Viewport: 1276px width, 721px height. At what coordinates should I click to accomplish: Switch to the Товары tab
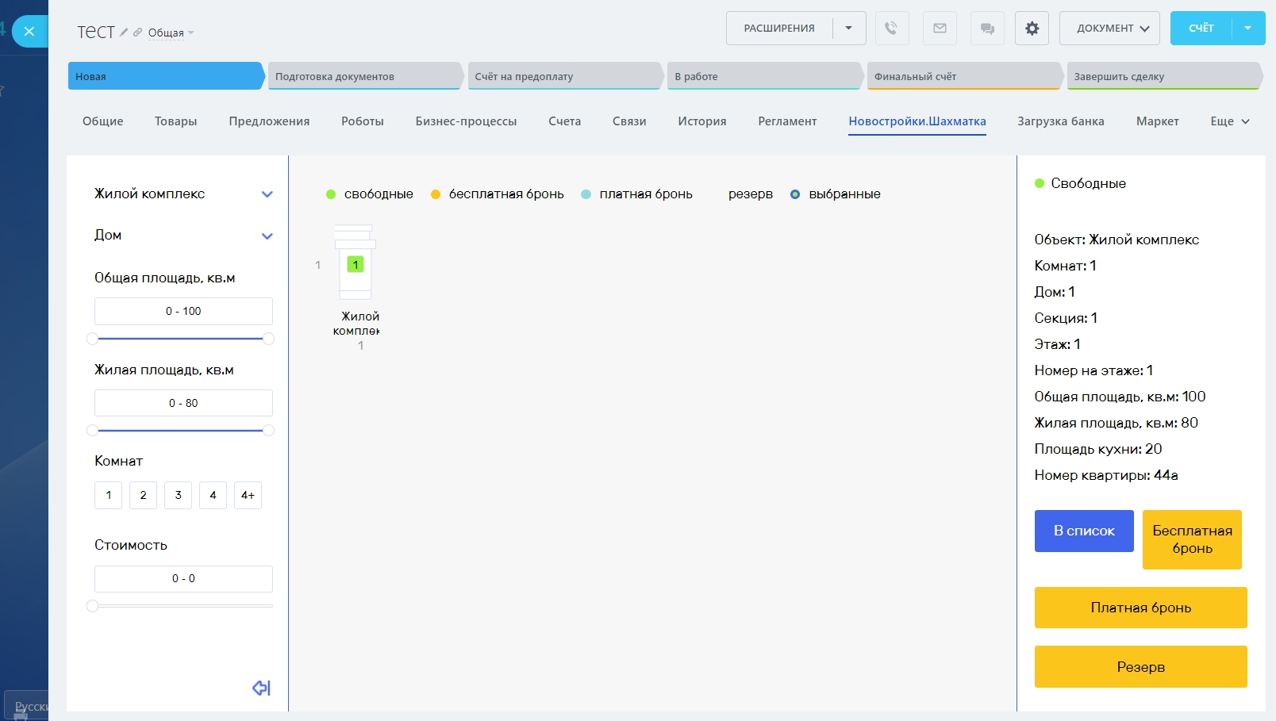tap(175, 121)
